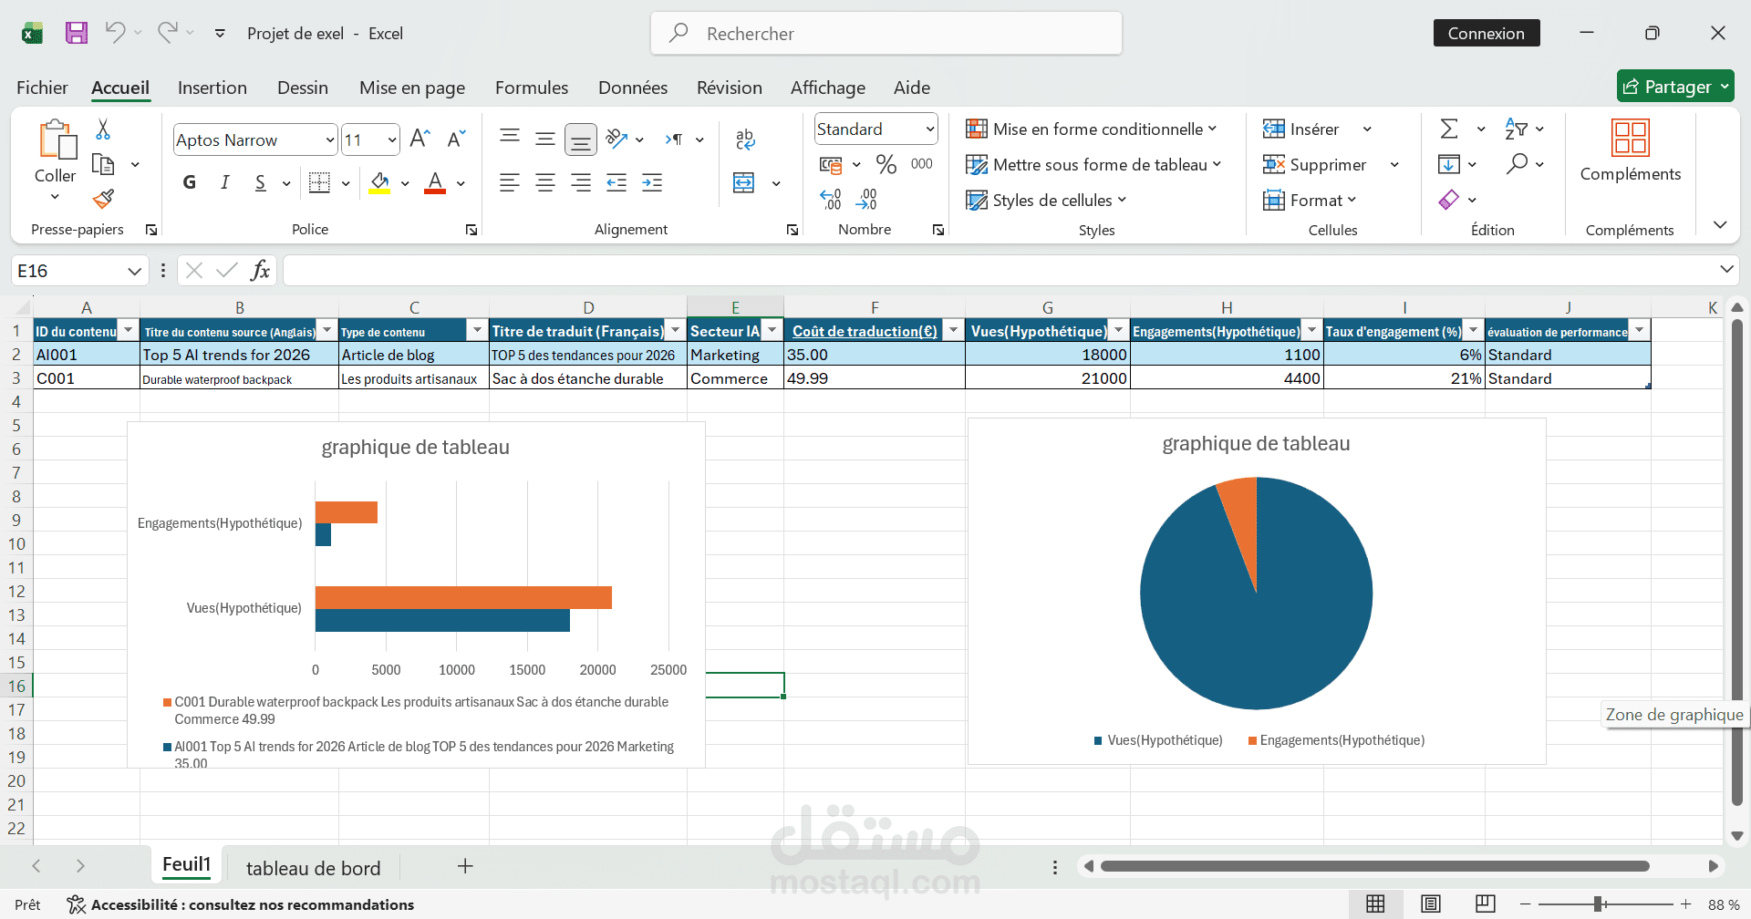Open the Standard number format dropdown
Screen dimensions: 1751x919
pos(929,129)
